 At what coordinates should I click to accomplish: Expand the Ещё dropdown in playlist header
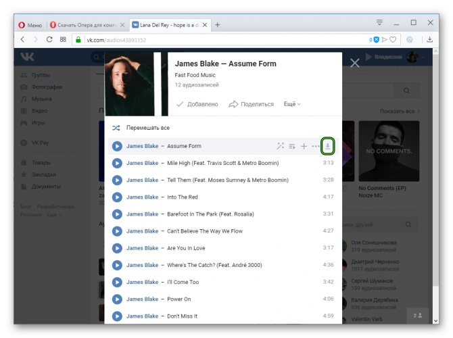click(292, 104)
